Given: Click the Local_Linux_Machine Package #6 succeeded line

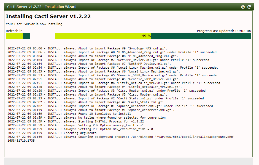Looking at the screenshot, I should click(113, 68).
